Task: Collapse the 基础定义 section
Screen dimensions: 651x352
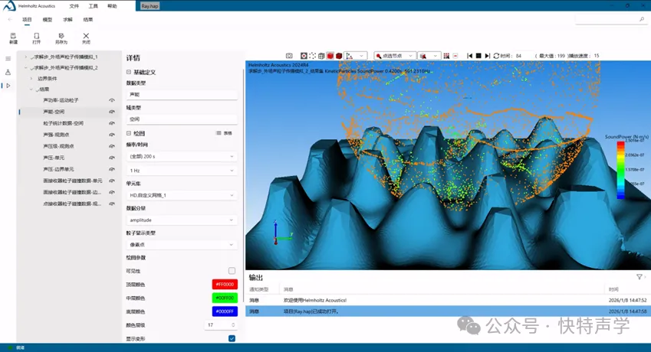Action: pos(129,72)
